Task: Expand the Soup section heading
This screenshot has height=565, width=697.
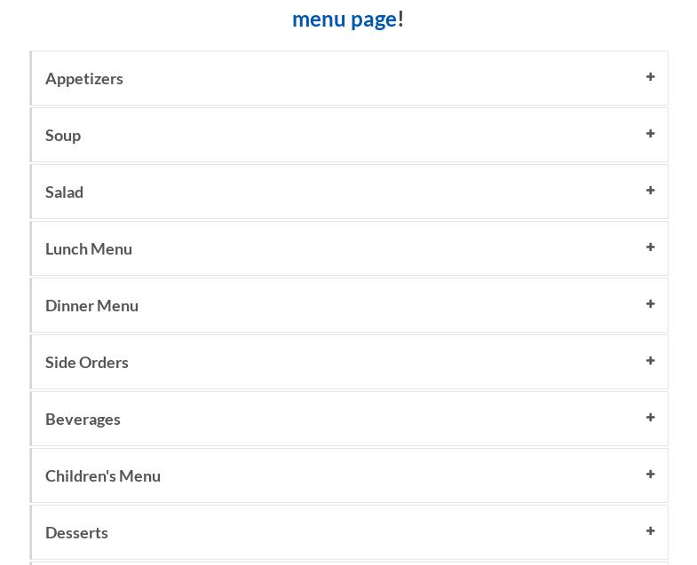Action: click(63, 135)
